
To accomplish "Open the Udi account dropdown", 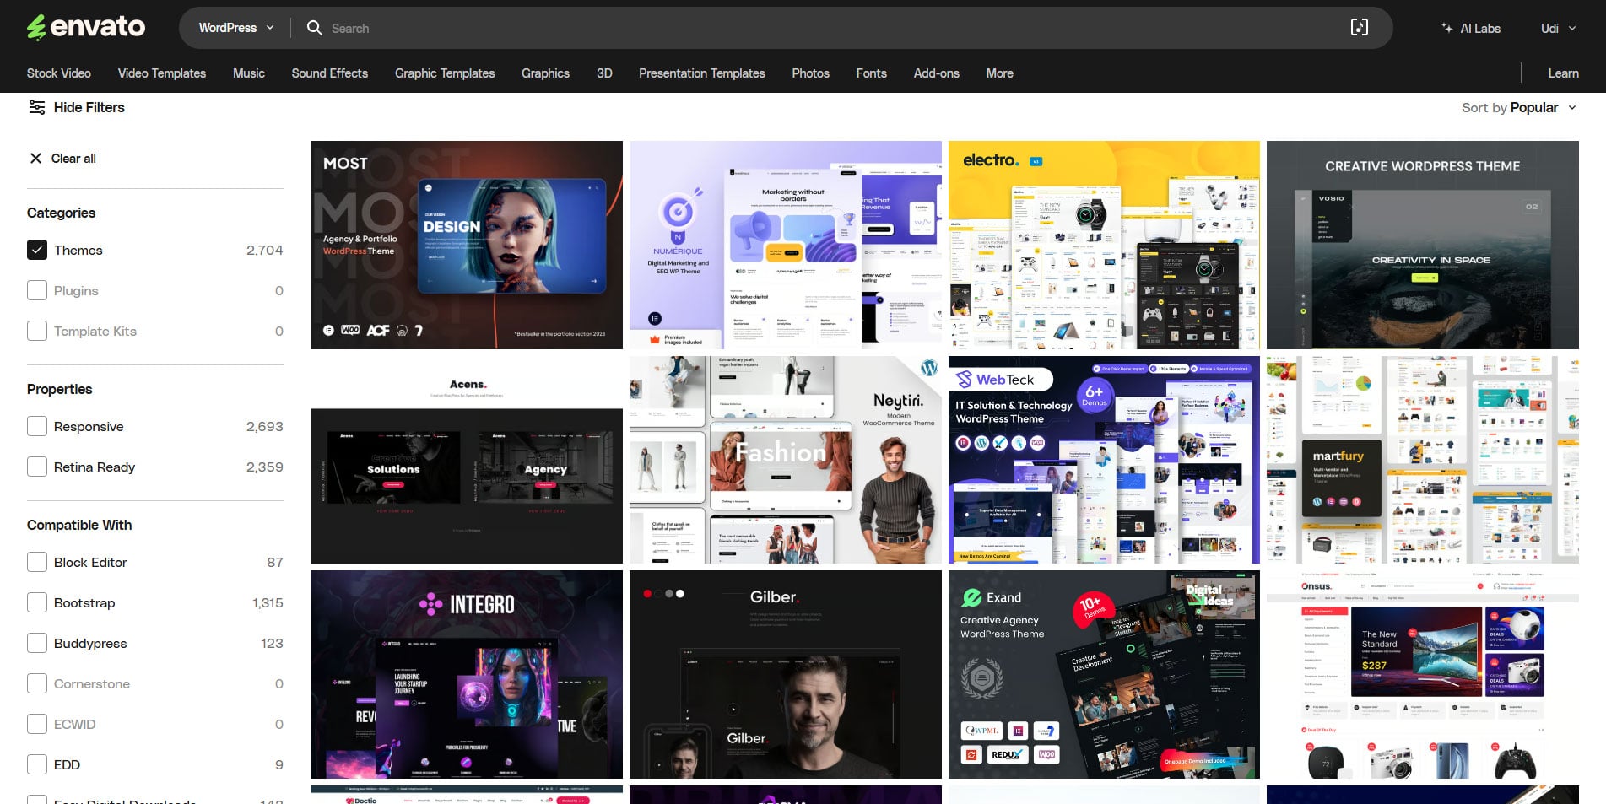I will click(x=1558, y=28).
